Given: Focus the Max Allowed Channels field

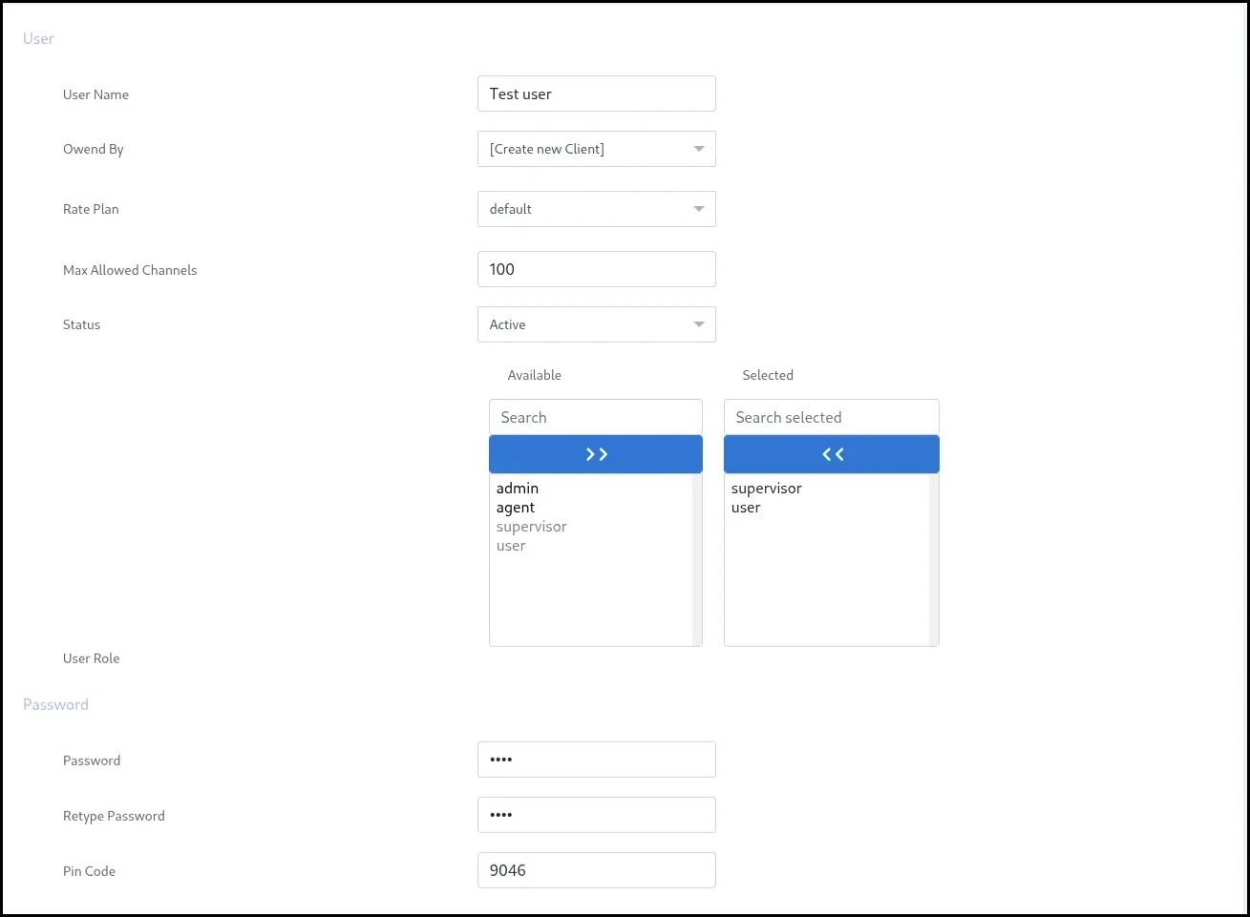Looking at the screenshot, I should [x=596, y=269].
